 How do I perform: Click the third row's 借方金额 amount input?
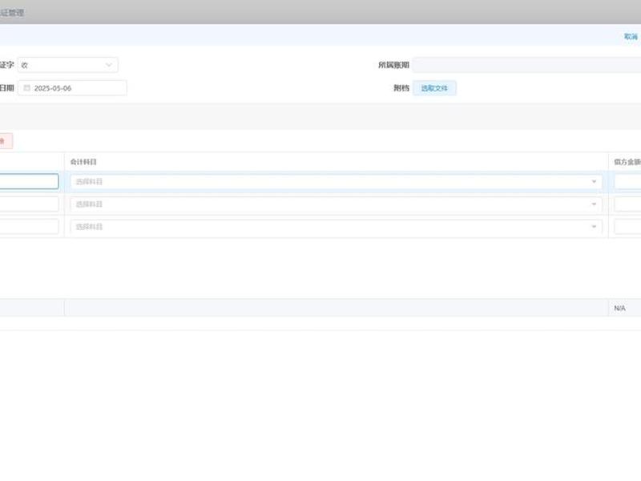(x=627, y=227)
